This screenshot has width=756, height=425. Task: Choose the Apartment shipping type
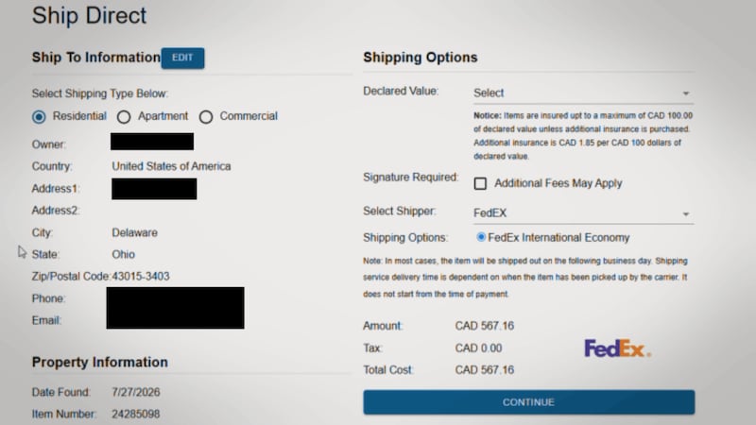124,116
